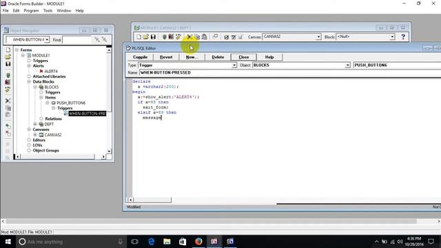Image resolution: width=441 pixels, height=248 pixels.
Task: Click Run Form Debug icon in canvas toolbar
Action: pos(171,37)
